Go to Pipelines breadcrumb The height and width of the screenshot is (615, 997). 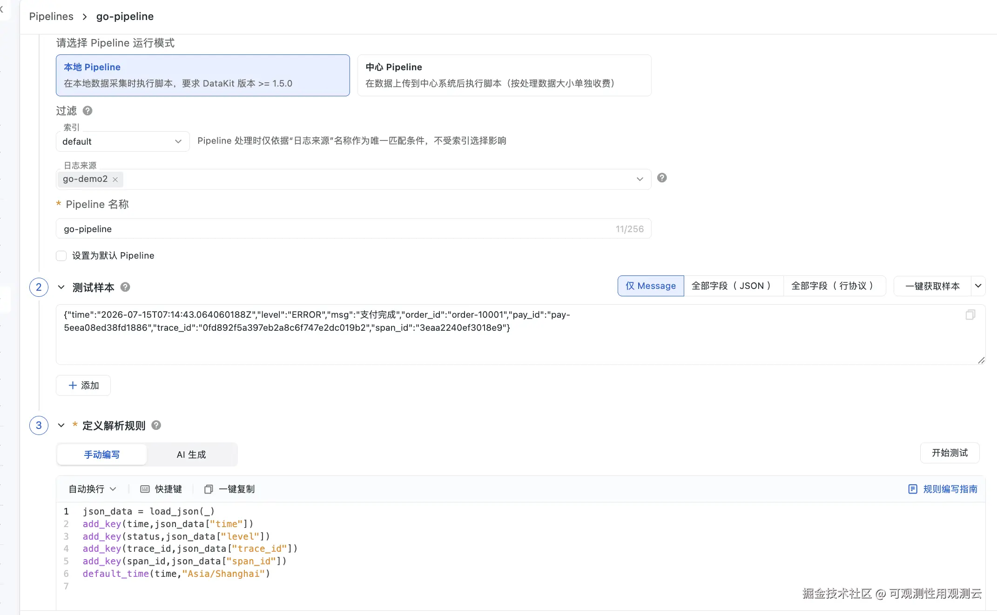(51, 16)
